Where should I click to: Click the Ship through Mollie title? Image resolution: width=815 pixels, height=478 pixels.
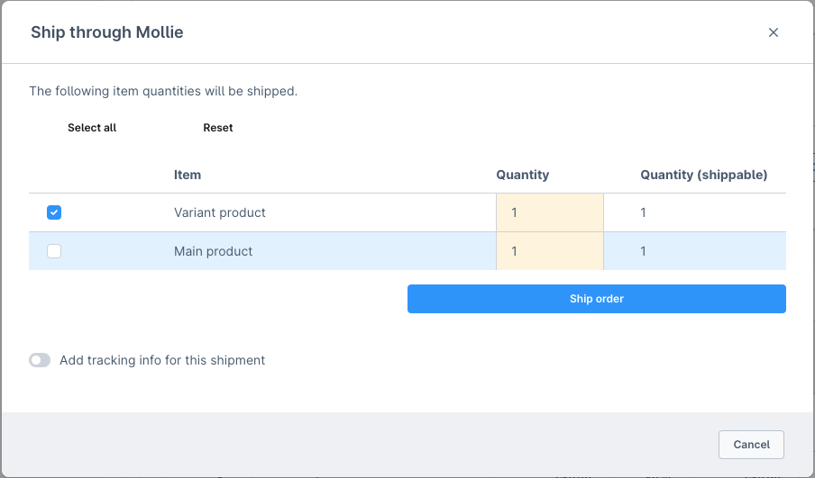pos(107,32)
